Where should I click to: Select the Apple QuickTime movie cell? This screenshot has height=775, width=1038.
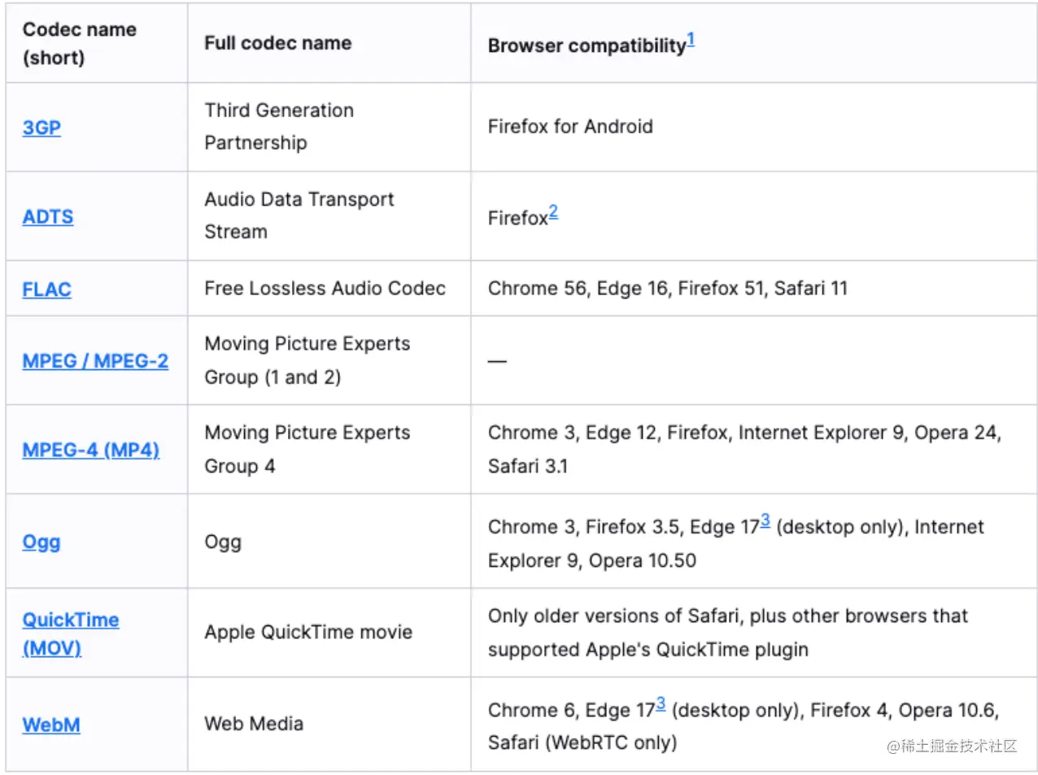click(x=308, y=632)
